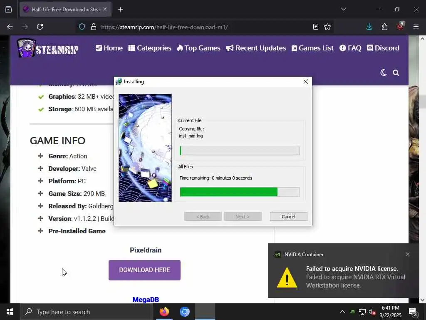Show hidden system tray icons chevron
Image resolution: width=426 pixels, height=320 pixels.
point(342,312)
